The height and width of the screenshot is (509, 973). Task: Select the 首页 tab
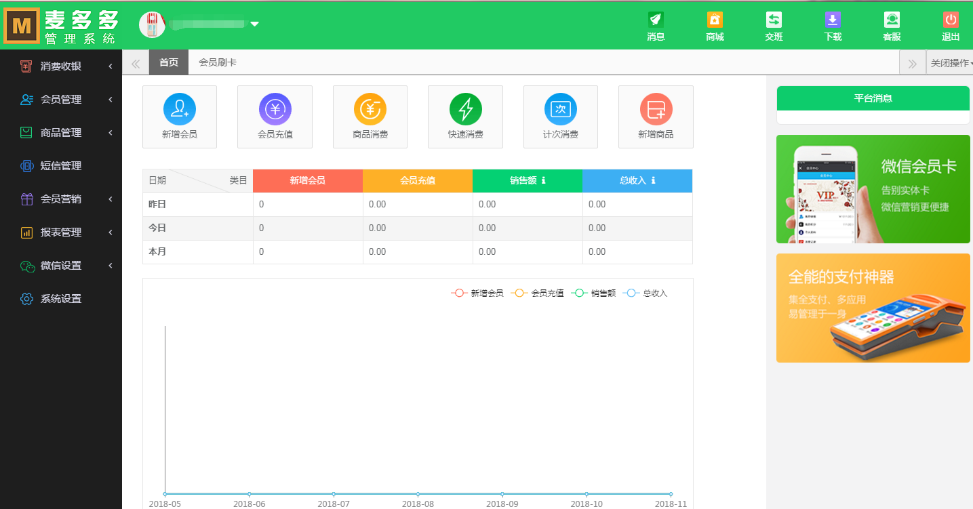pyautogui.click(x=169, y=62)
